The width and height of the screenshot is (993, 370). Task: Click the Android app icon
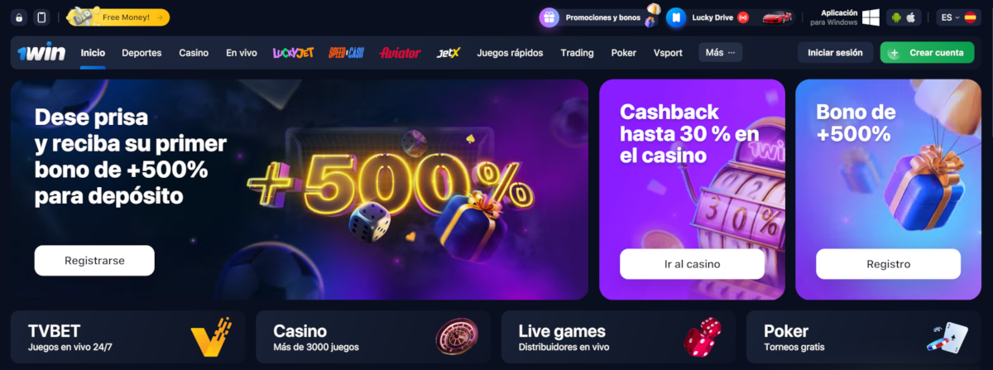coord(896,17)
